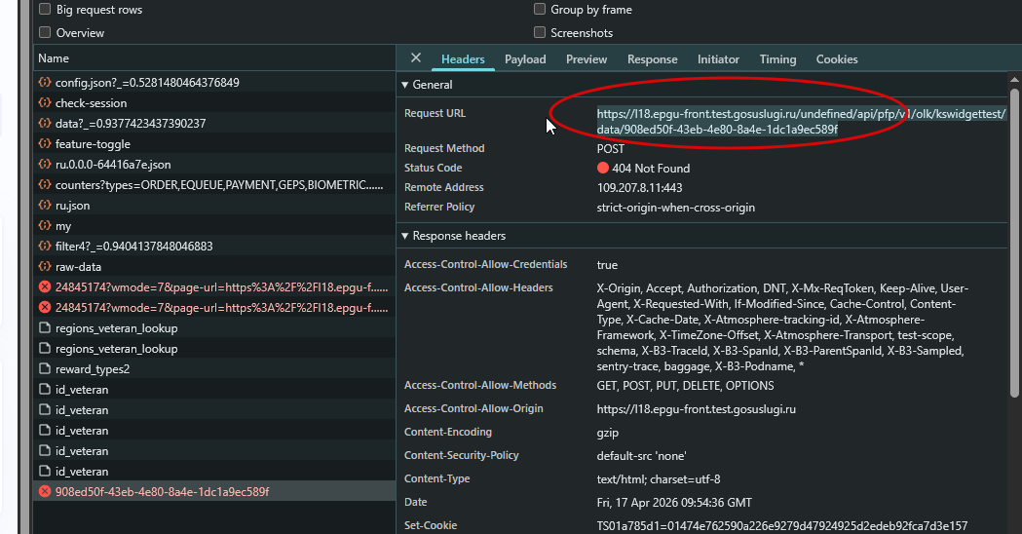Image resolution: width=1022 pixels, height=534 pixels.
Task: Select the 'my' request row
Action: coord(214,226)
